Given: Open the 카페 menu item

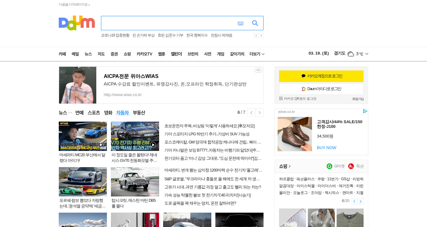Looking at the screenshot, I should pyautogui.click(x=62, y=54).
